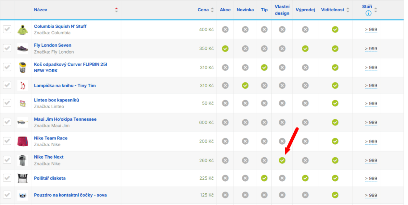Click the info icon under Stáří header

[368, 13]
